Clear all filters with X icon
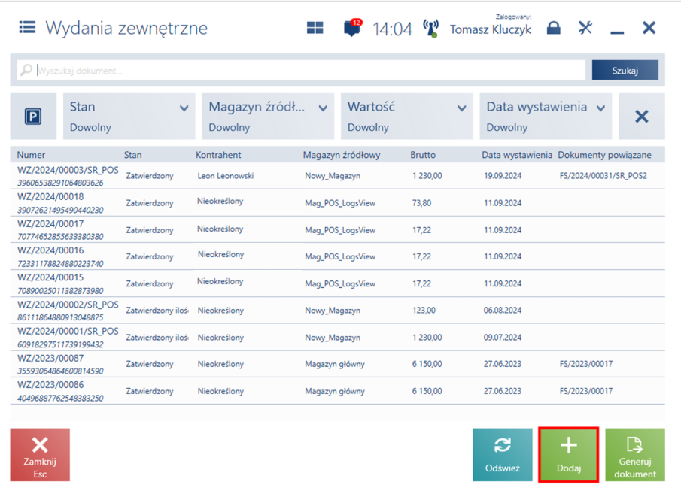 641,117
